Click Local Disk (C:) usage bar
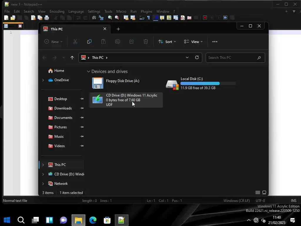This screenshot has width=301, height=226. point(208,83)
